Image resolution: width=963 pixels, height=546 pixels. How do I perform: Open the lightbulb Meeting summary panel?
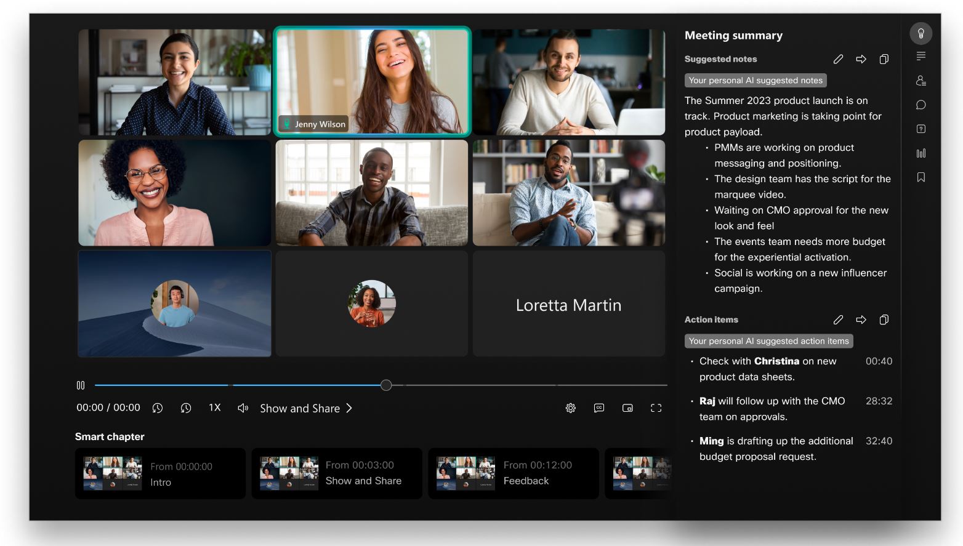pyautogui.click(x=921, y=33)
